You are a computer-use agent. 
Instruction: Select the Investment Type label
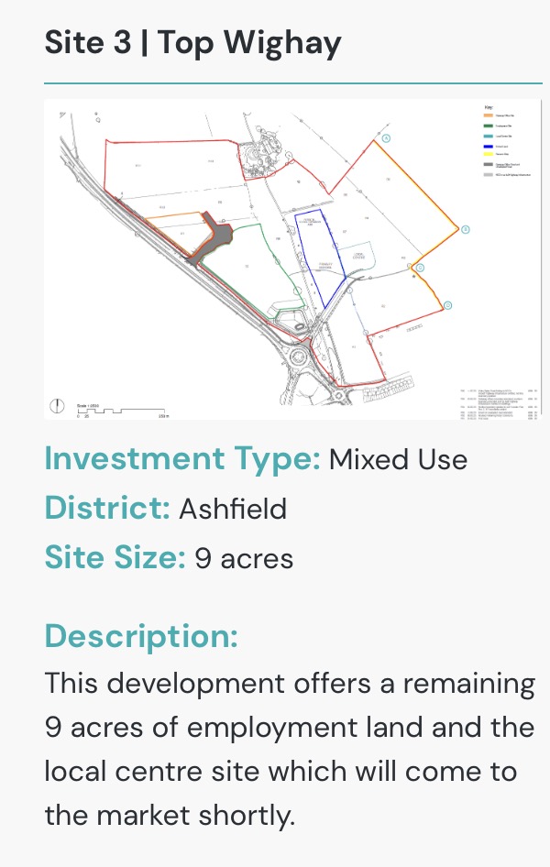[x=182, y=459]
